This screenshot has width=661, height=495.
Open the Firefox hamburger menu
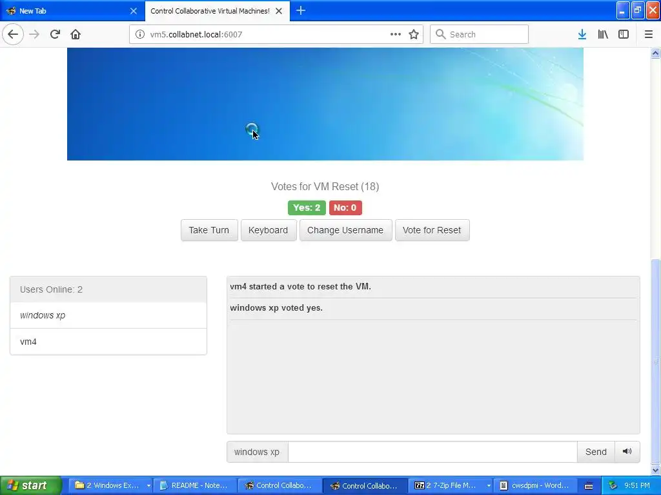click(649, 34)
